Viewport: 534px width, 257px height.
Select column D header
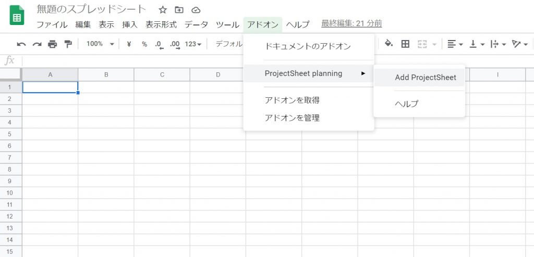(x=218, y=75)
